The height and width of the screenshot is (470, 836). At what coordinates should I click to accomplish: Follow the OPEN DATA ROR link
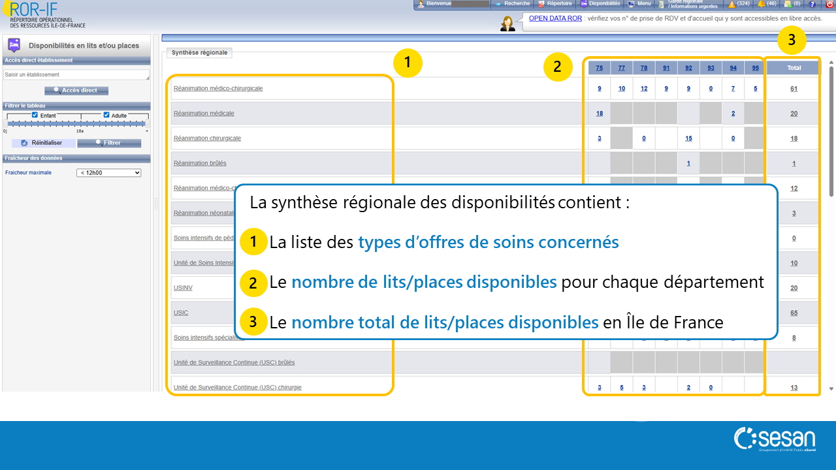[555, 18]
